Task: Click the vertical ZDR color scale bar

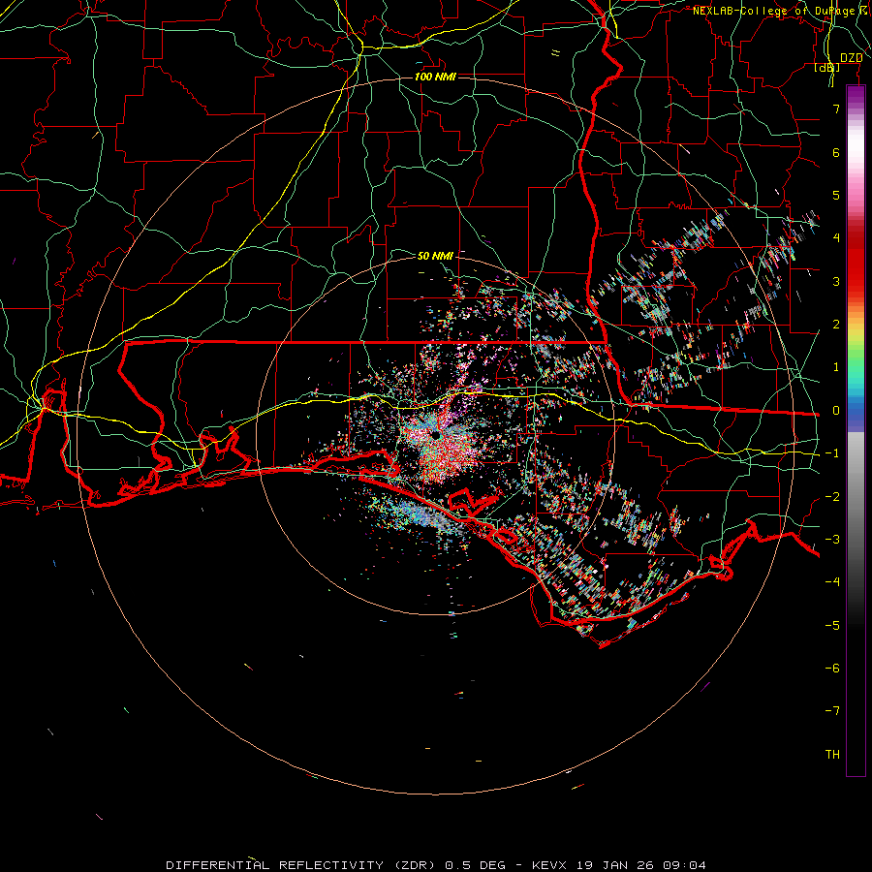Action: pyautogui.click(x=856, y=431)
